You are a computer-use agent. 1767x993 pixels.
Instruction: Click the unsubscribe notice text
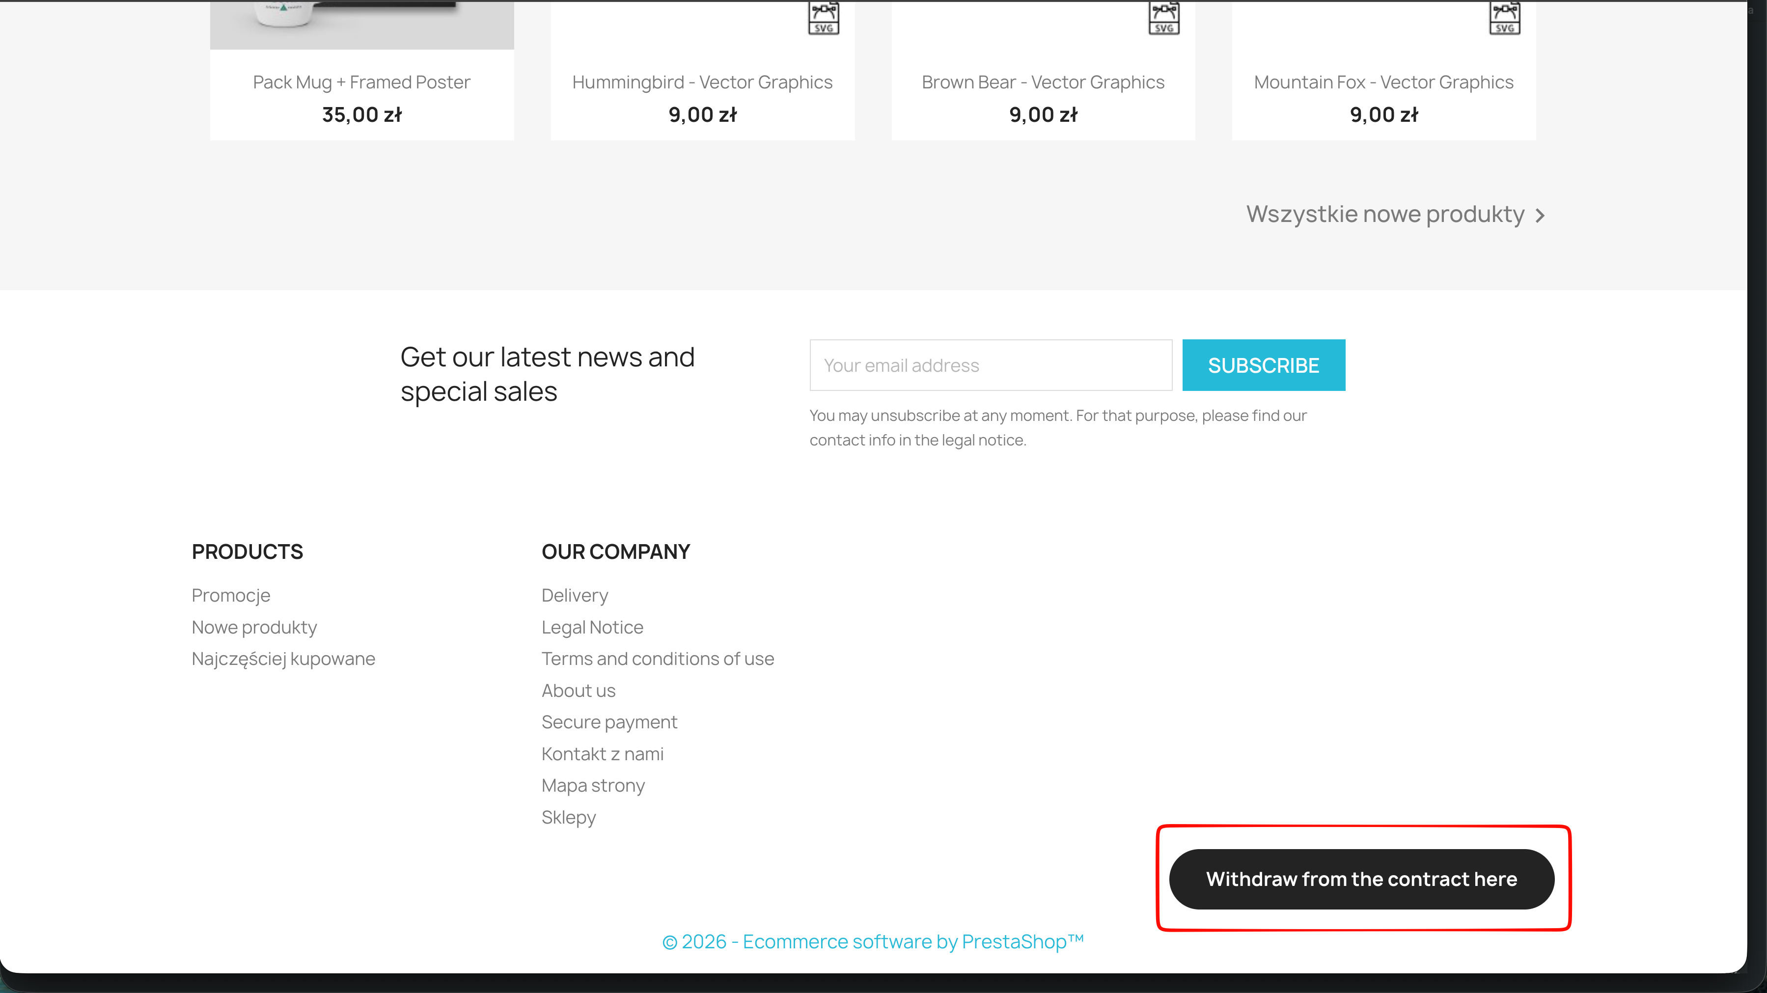[1058, 427]
